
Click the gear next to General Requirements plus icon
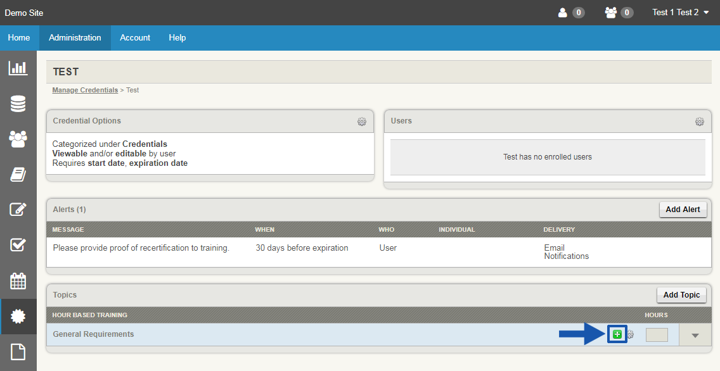tap(630, 334)
